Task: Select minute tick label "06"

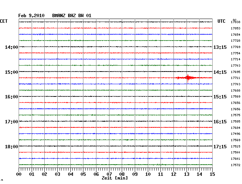Action: pos(96,174)
